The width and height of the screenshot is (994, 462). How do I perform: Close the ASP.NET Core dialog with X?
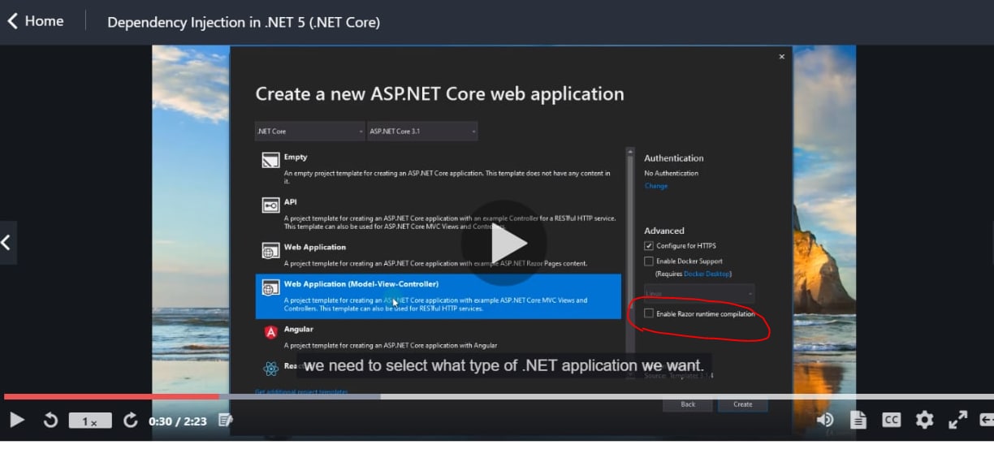tap(782, 57)
